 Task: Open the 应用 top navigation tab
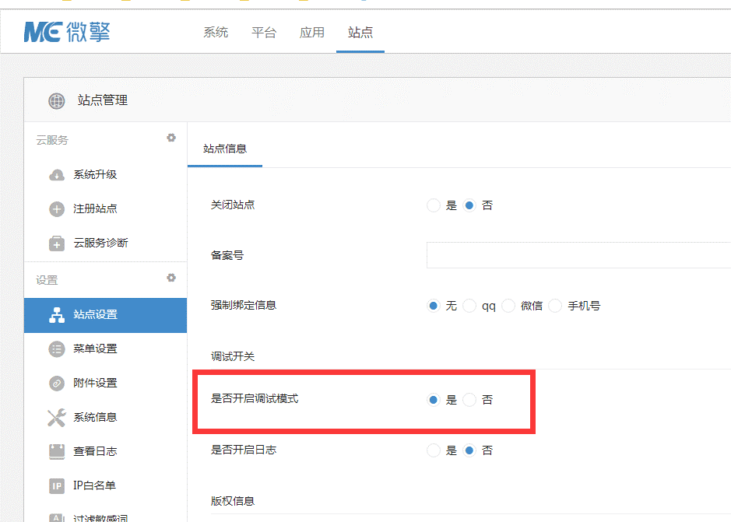pos(312,33)
